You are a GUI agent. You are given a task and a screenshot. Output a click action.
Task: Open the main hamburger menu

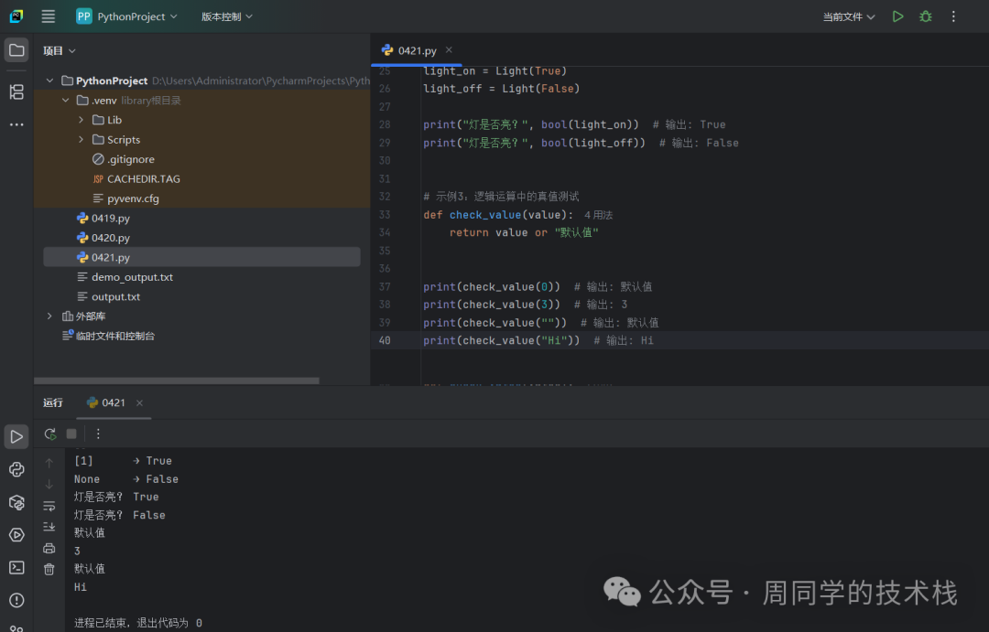(49, 16)
